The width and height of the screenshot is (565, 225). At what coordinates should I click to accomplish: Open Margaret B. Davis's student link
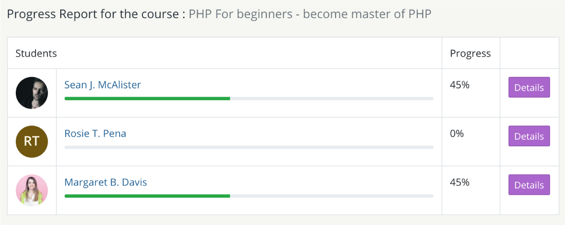point(106,183)
